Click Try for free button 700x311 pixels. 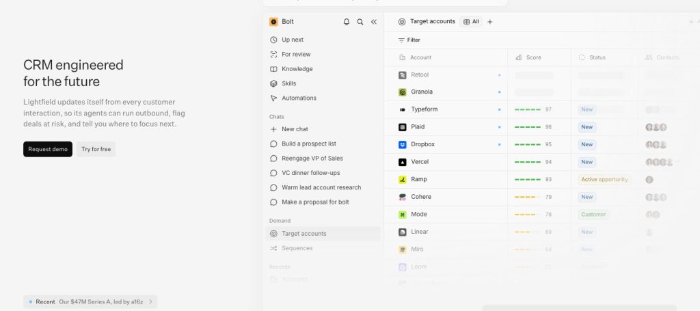(96, 149)
